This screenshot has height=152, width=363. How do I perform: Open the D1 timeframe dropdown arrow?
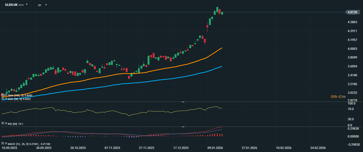(46, 5)
